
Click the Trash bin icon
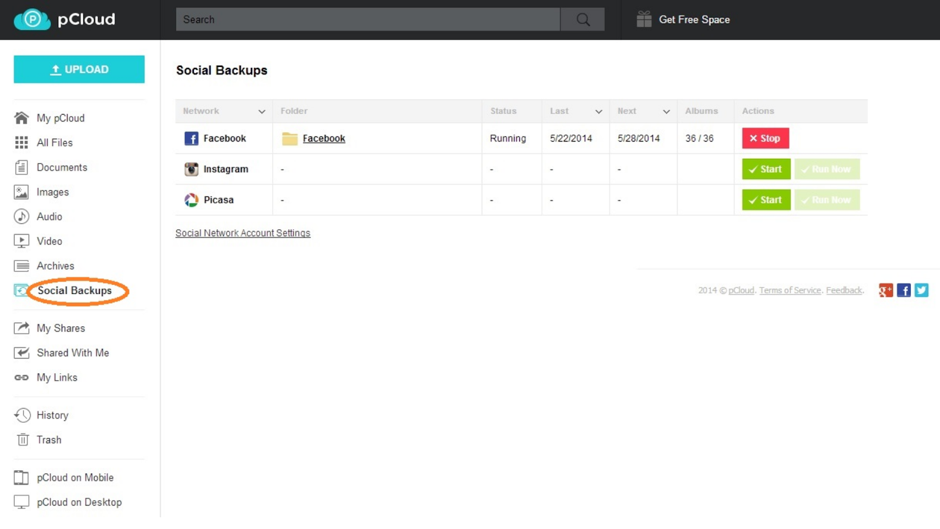pyautogui.click(x=22, y=440)
